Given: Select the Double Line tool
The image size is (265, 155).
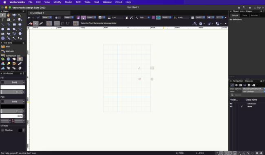Looking at the screenshot, I should point(9,24).
